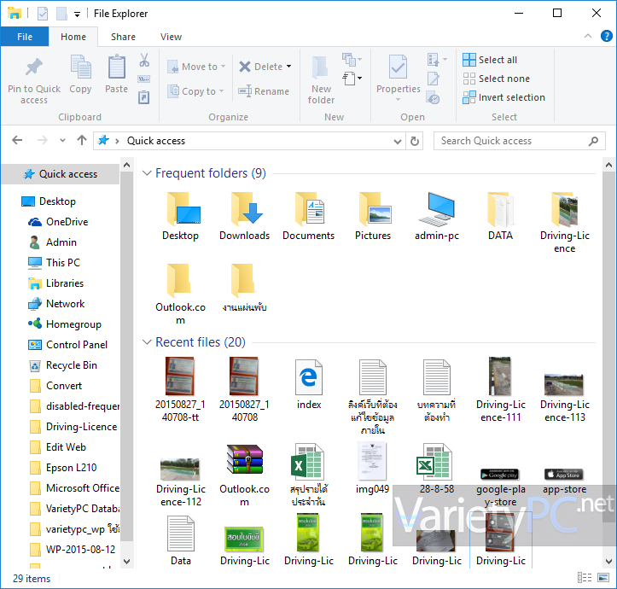Open the Help question mark icon

[x=607, y=36]
